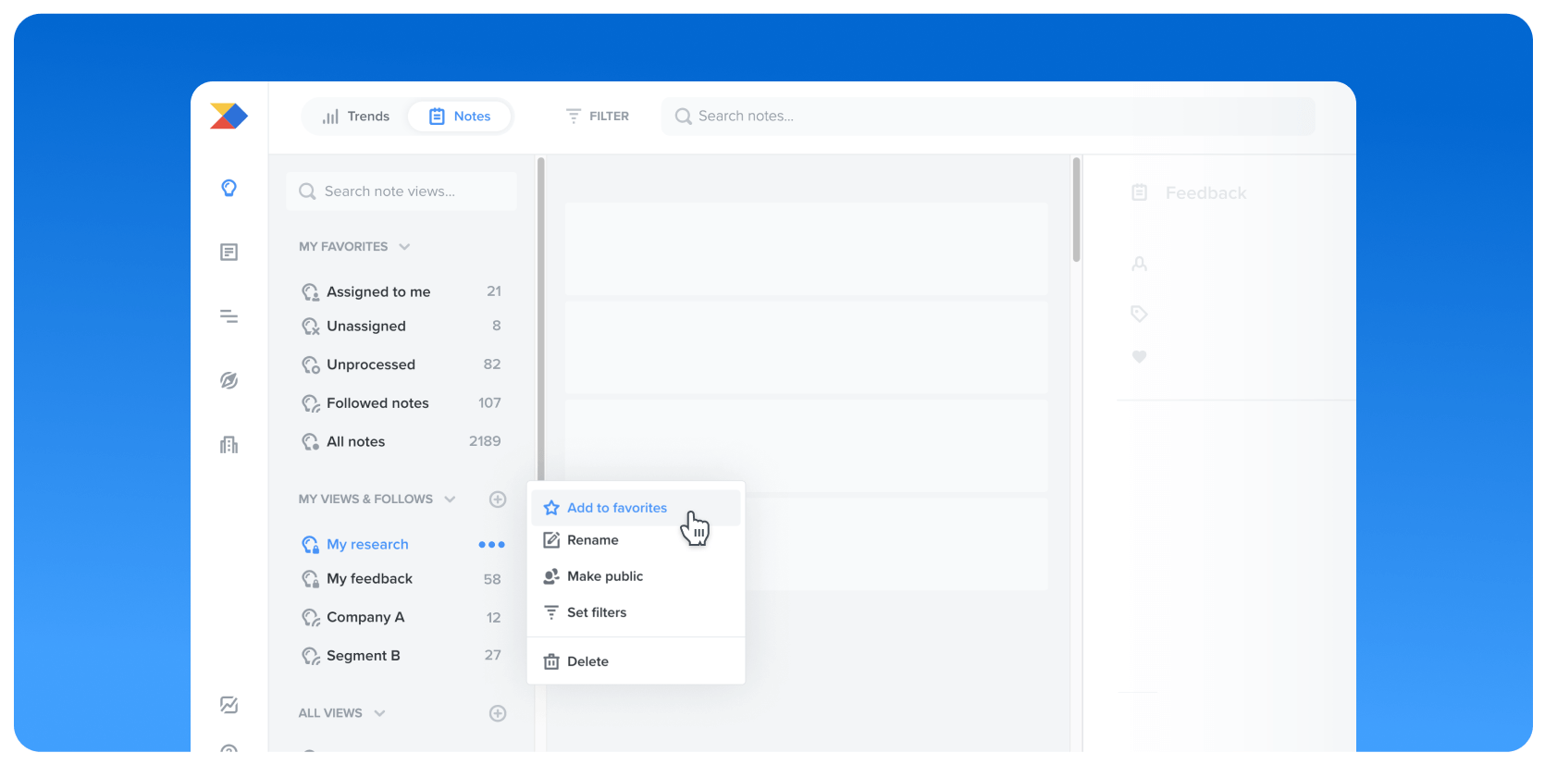Click the magnifier in Search note views
Image resolution: width=1545 pixels, height=765 pixels.
coord(307,191)
